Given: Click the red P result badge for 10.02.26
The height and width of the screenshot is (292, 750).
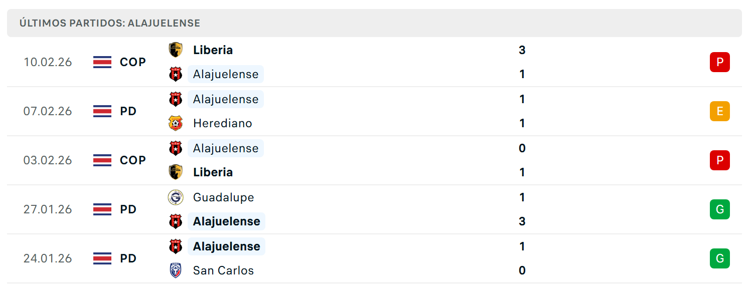Looking at the screenshot, I should point(719,62).
